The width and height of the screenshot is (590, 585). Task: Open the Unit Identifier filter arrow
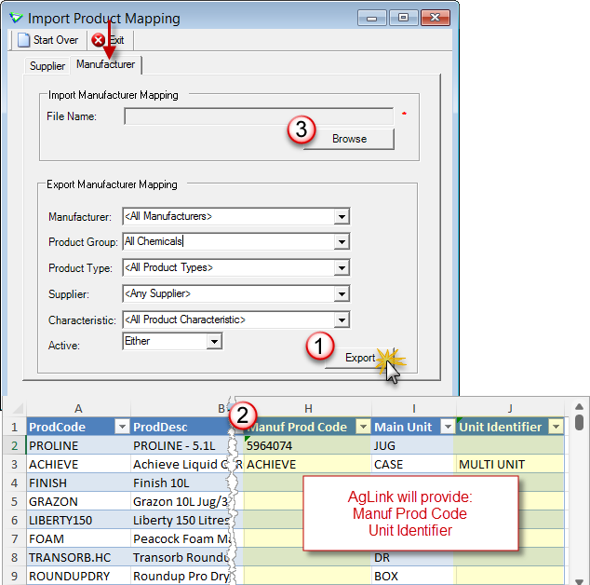[x=556, y=427]
